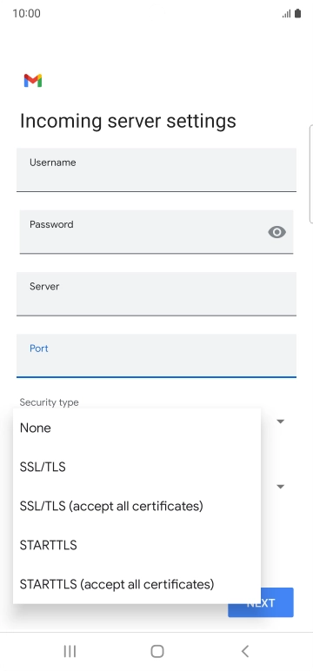Tap the battery status icon

[298, 14]
